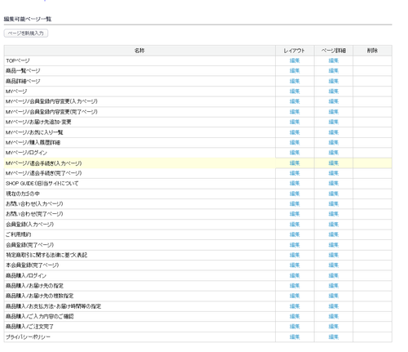Viewport: 408px width, 352px height.
Task: Edit page details of プライバシーポリシー
Action: coord(334,337)
